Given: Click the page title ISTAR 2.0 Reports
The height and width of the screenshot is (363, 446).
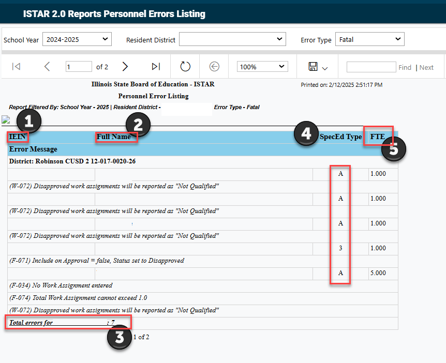Looking at the screenshot, I should coord(114,13).
